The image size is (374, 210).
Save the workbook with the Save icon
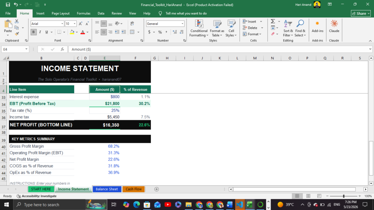tap(8, 4)
